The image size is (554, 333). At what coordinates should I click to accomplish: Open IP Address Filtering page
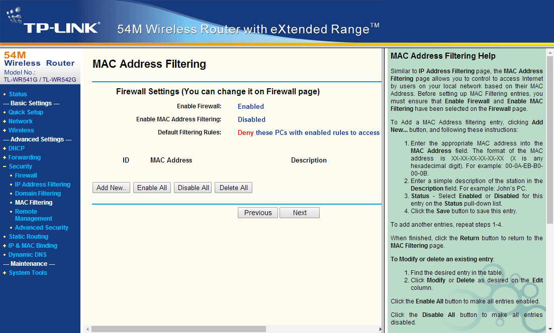point(42,184)
